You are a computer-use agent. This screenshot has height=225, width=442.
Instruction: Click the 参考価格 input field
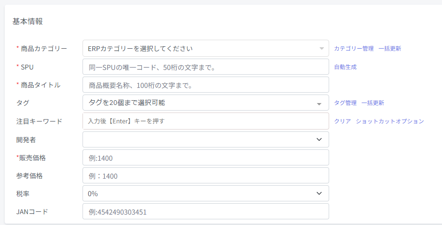(x=206, y=175)
